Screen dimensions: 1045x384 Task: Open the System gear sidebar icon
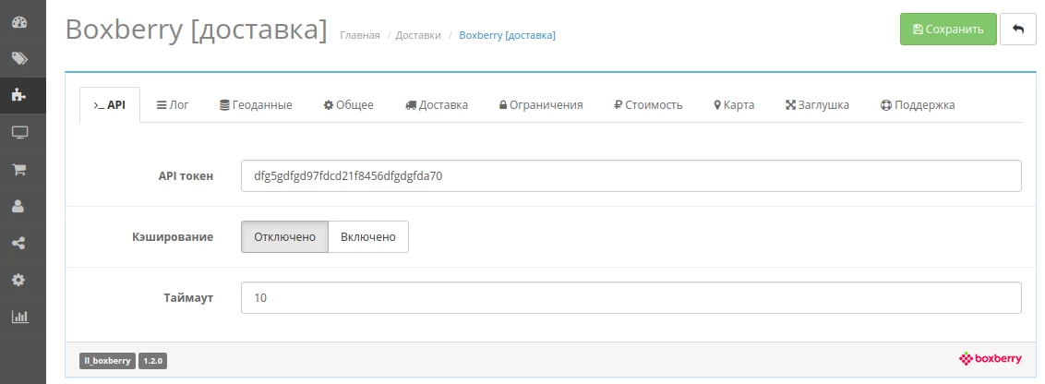19,280
